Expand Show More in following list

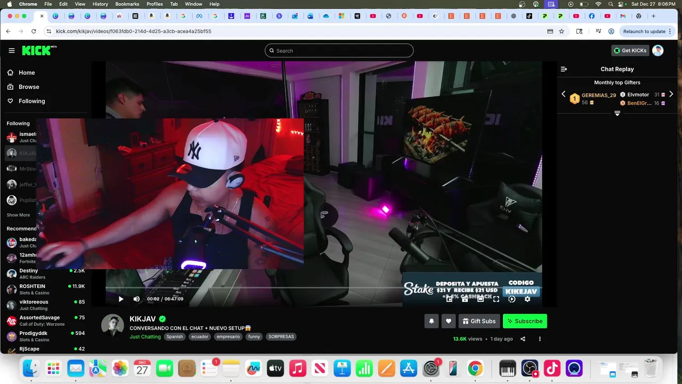tap(18, 215)
